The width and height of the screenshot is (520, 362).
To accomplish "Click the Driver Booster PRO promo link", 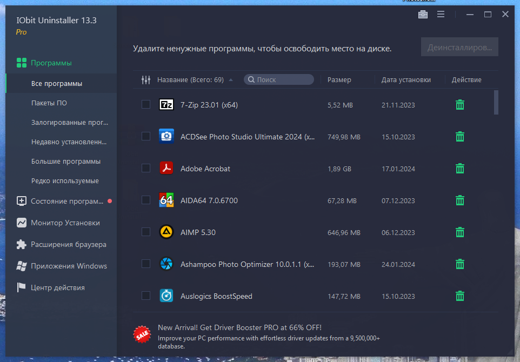I will coord(239,327).
